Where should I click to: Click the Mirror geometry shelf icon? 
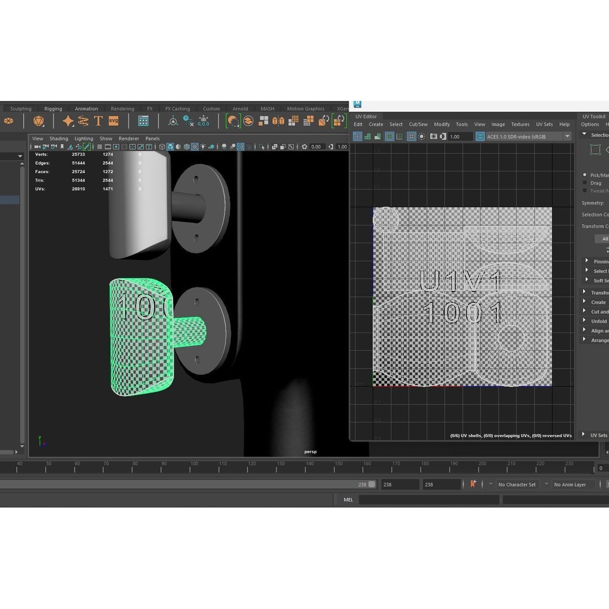tap(279, 121)
